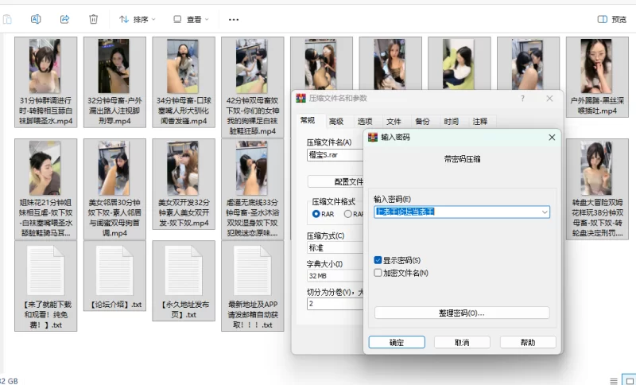Click the WinRAR icon in 输入密码 title bar

tap(373, 137)
